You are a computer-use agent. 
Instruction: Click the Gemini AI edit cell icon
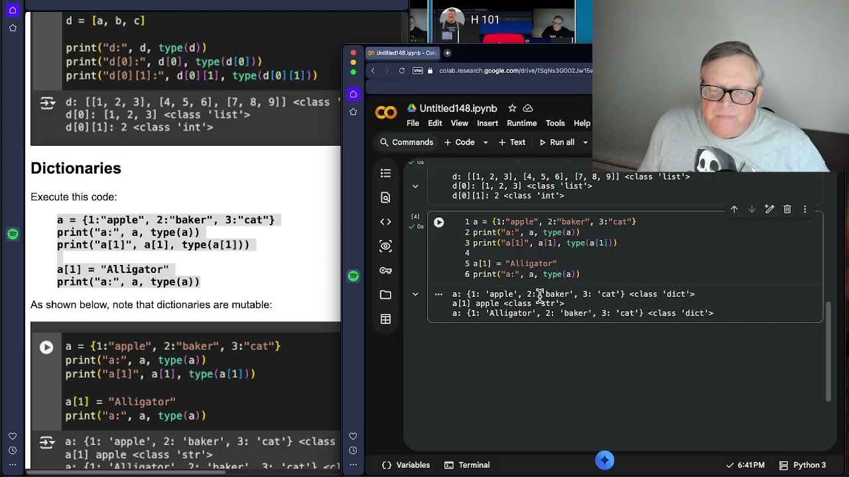coord(769,209)
